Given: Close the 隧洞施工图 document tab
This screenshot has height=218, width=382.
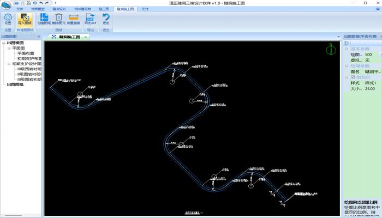Looking at the screenshot, I should point(86,37).
